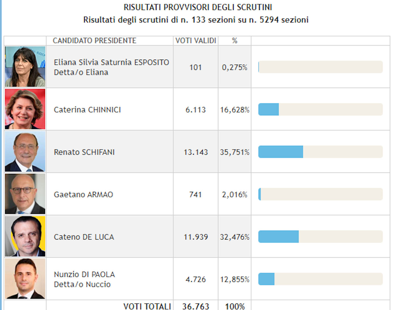Click Di Paola's 12,855% progress bar
This screenshot has width=402, height=310.
(320, 279)
